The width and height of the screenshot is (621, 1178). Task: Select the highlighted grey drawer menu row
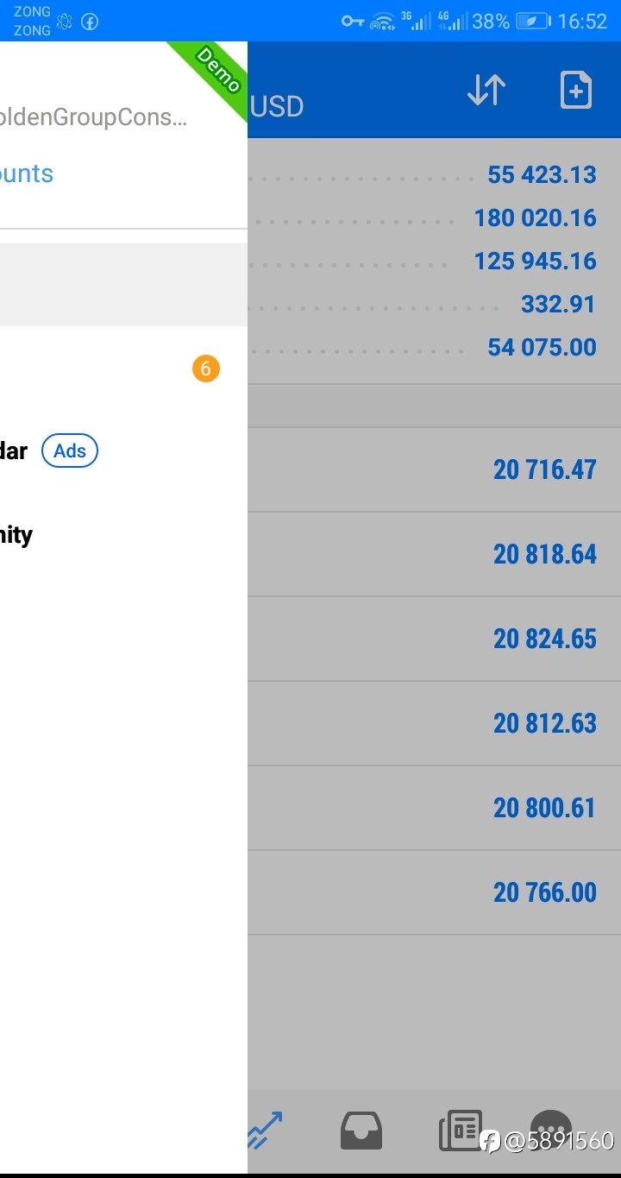pyautogui.click(x=123, y=285)
